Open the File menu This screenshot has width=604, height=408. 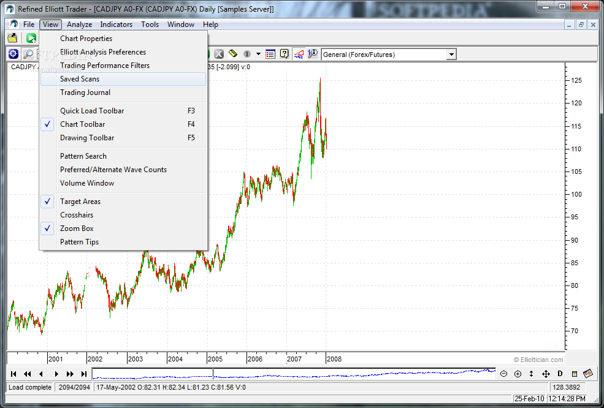(x=29, y=25)
